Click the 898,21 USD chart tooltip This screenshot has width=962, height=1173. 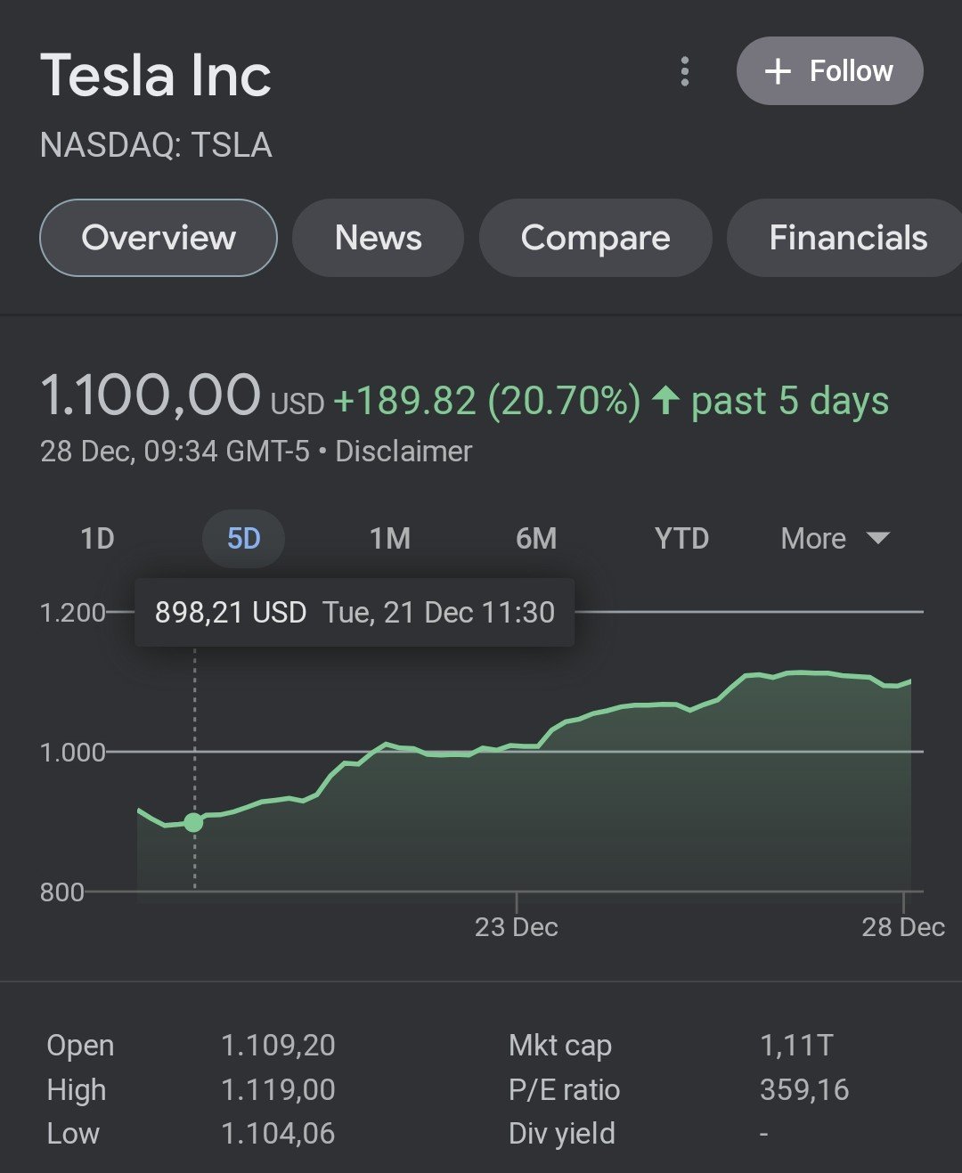[355, 613]
